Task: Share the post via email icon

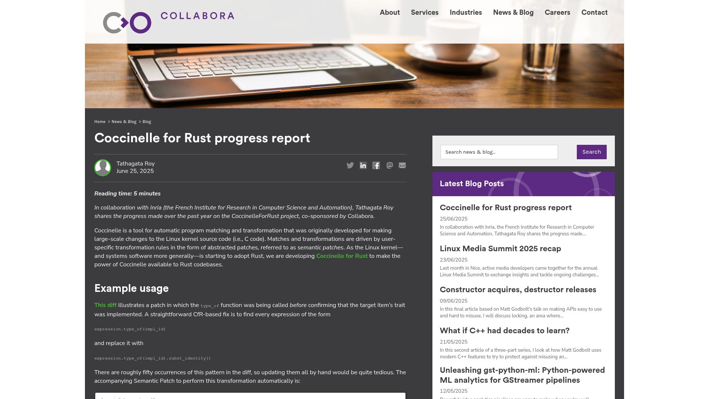Action: pos(402,166)
